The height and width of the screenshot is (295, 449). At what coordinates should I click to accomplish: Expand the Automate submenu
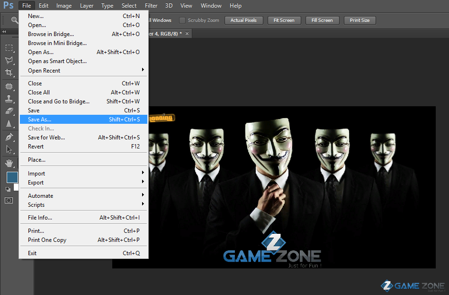[x=84, y=196]
